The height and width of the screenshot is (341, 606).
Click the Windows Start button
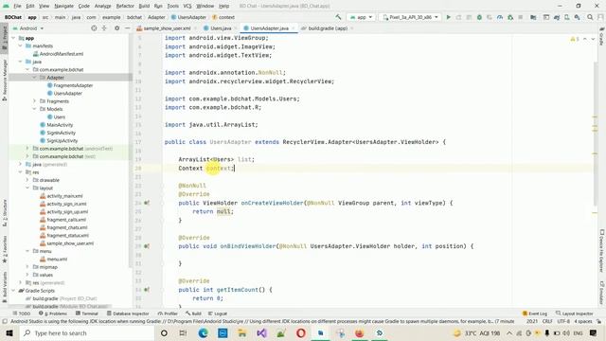[9, 332]
